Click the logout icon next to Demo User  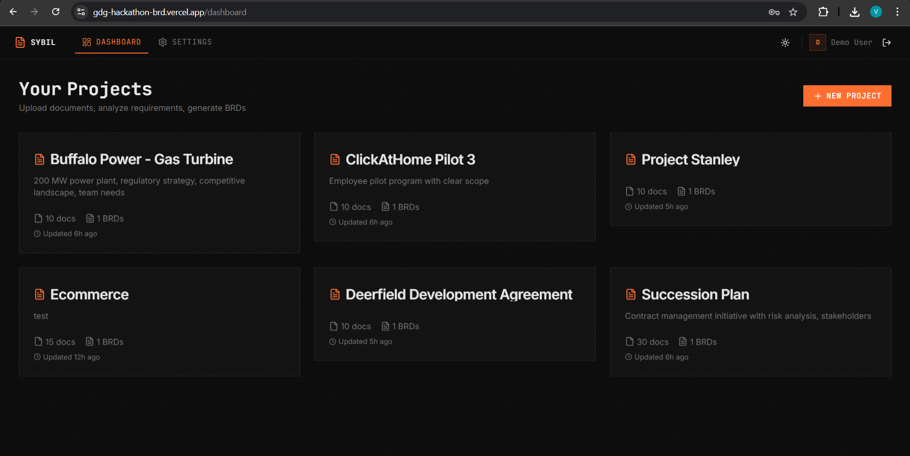887,43
